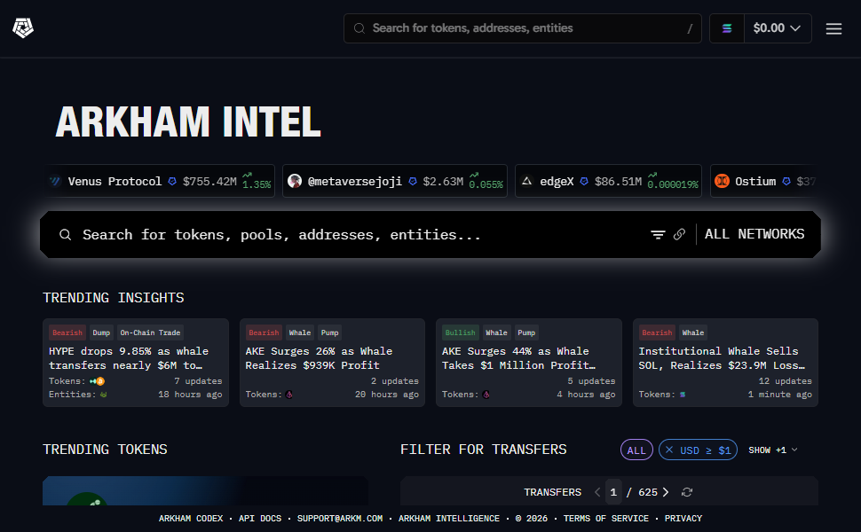This screenshot has width=861, height=532.
Task: Click SOL token icon on Institutional Whale card
Action: (683, 395)
